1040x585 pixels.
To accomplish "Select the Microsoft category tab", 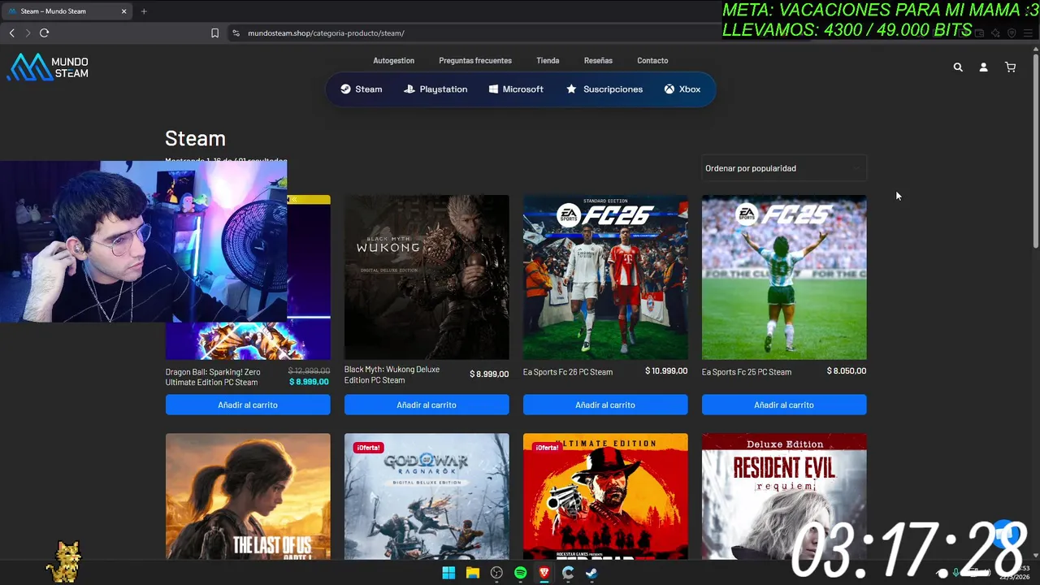I will coord(516,89).
